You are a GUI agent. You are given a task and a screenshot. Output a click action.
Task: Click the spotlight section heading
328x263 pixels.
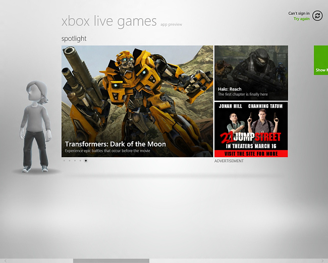click(x=74, y=39)
